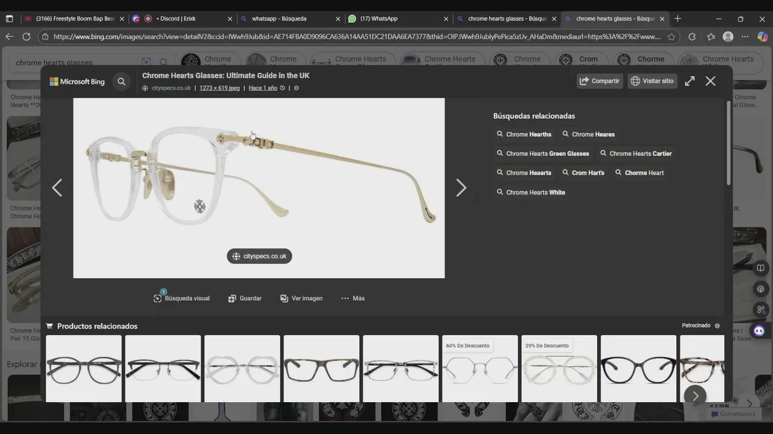The image size is (773, 434).
Task: Click the Patrocinado info icon
Action: (717, 325)
